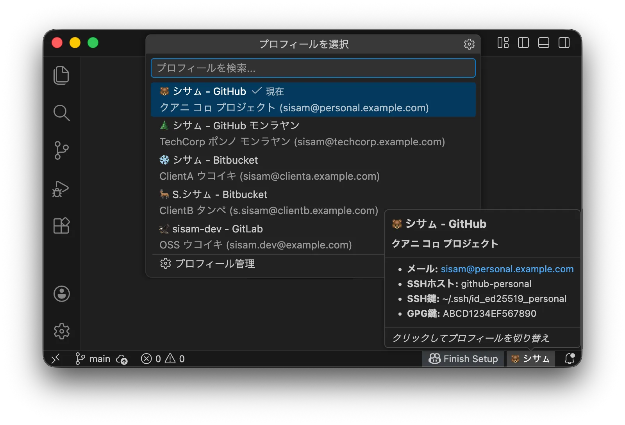Toggle the secondary side bar
The width and height of the screenshot is (625, 425).
[564, 43]
